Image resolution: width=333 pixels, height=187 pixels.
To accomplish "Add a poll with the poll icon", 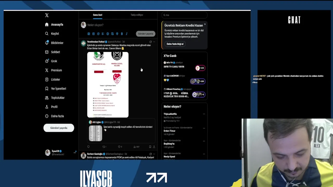I will point(103,34).
